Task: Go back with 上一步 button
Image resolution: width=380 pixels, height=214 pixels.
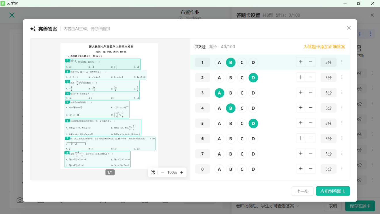Action: coord(303,191)
